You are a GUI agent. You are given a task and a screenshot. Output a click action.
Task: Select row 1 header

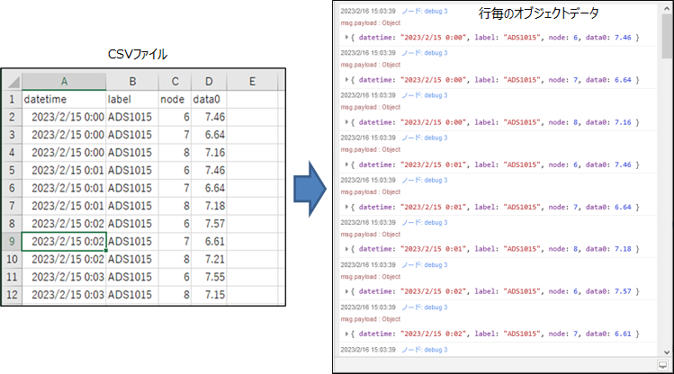(11, 99)
